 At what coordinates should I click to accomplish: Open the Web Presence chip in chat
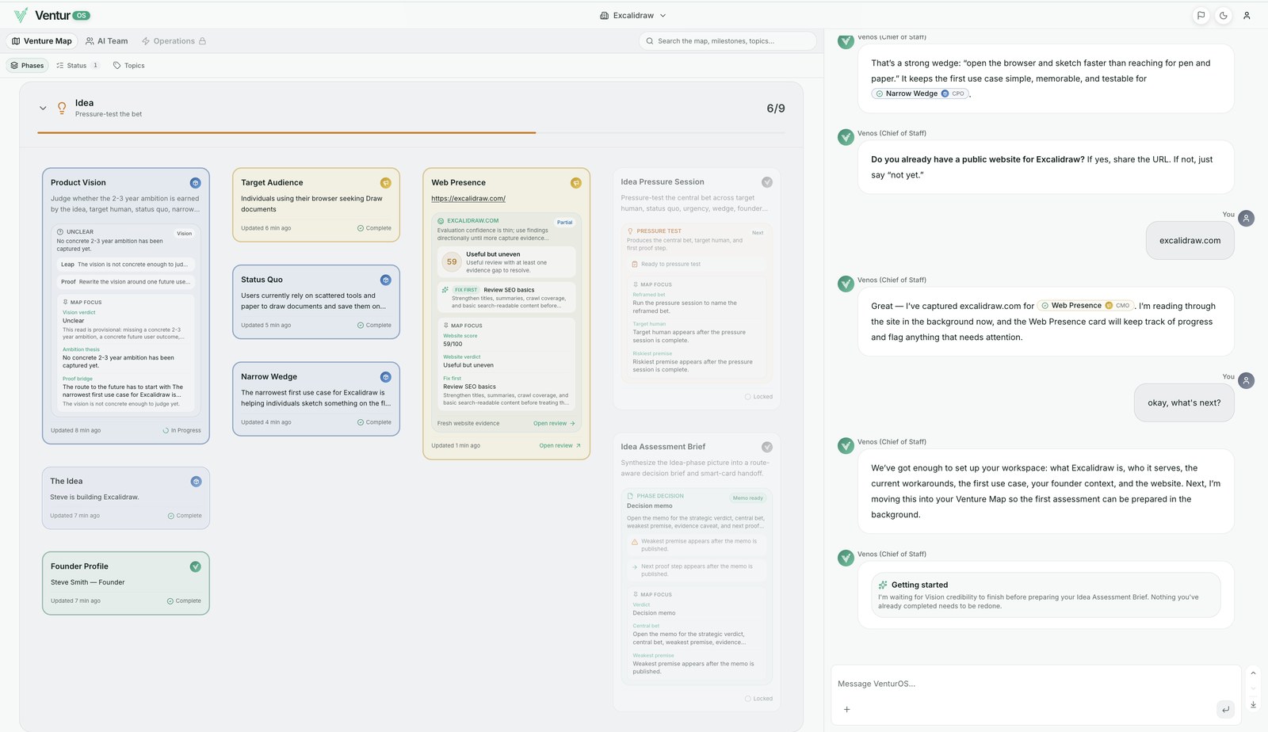point(1085,305)
